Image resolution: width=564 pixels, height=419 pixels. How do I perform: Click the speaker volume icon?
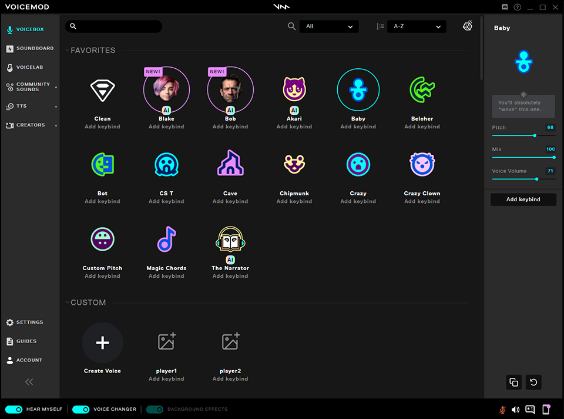pos(515,409)
